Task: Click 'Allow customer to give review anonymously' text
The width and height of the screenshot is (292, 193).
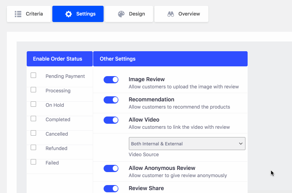Action: [x=178, y=176]
